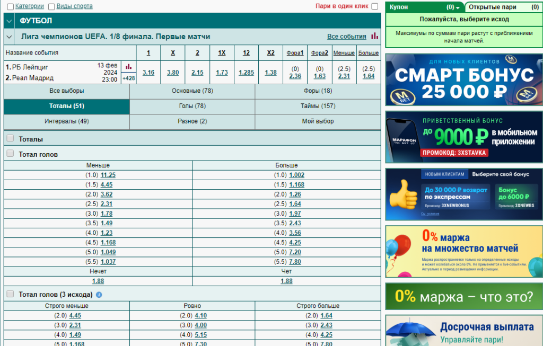
Task: Sort by Фора1 column header
Action: point(295,53)
